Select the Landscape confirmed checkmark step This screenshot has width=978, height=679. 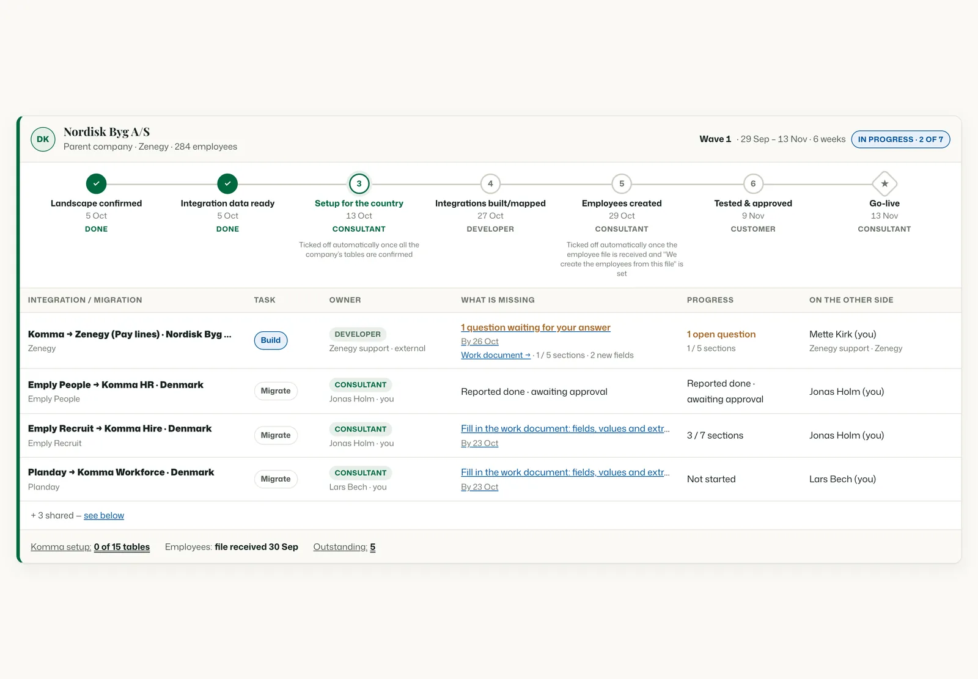click(96, 183)
